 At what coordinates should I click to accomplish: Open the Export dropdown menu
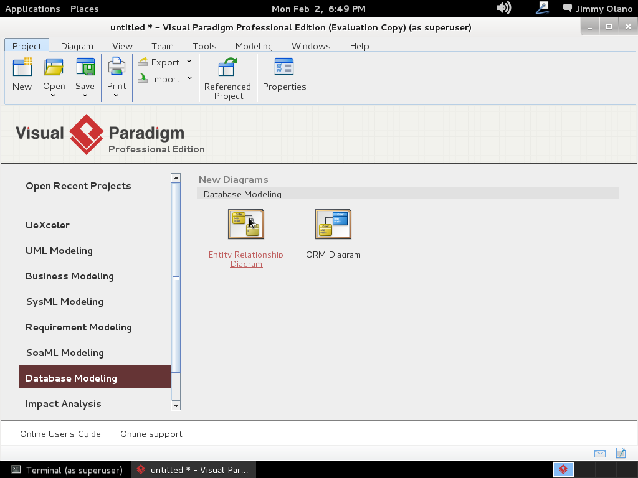point(189,62)
